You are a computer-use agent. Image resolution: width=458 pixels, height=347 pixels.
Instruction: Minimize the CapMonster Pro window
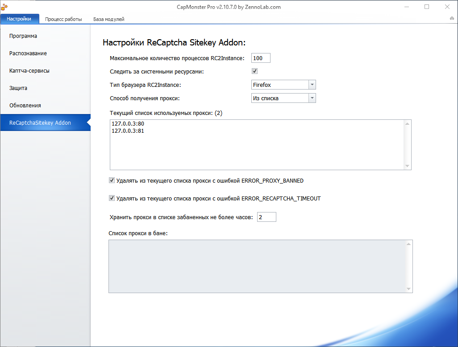click(407, 7)
